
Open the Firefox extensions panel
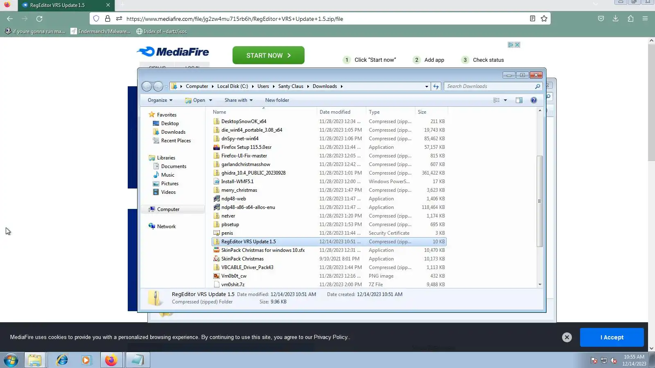(x=630, y=19)
